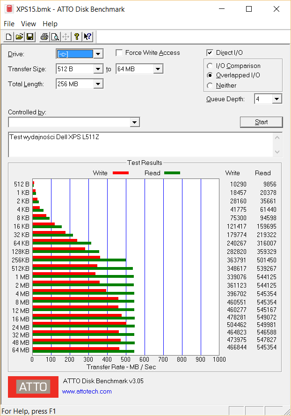Image resolution: width=291 pixels, height=416 pixels.
Task: Close the ATTO Disk Benchmark window
Action: [276, 9]
